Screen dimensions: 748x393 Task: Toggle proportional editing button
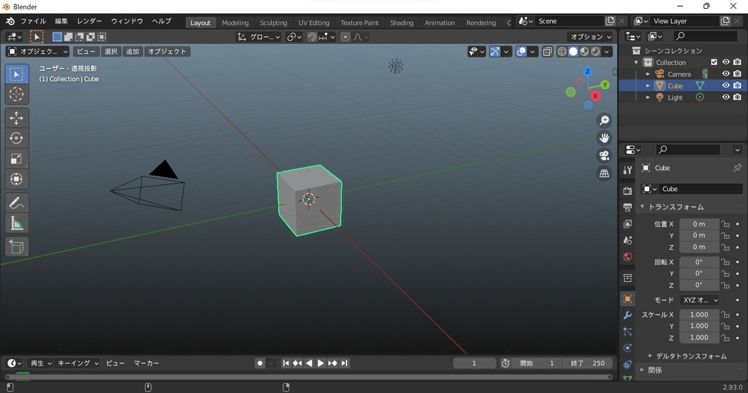coord(345,37)
